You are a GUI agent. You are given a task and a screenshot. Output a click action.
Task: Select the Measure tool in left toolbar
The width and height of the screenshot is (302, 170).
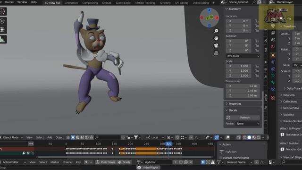[2, 40]
